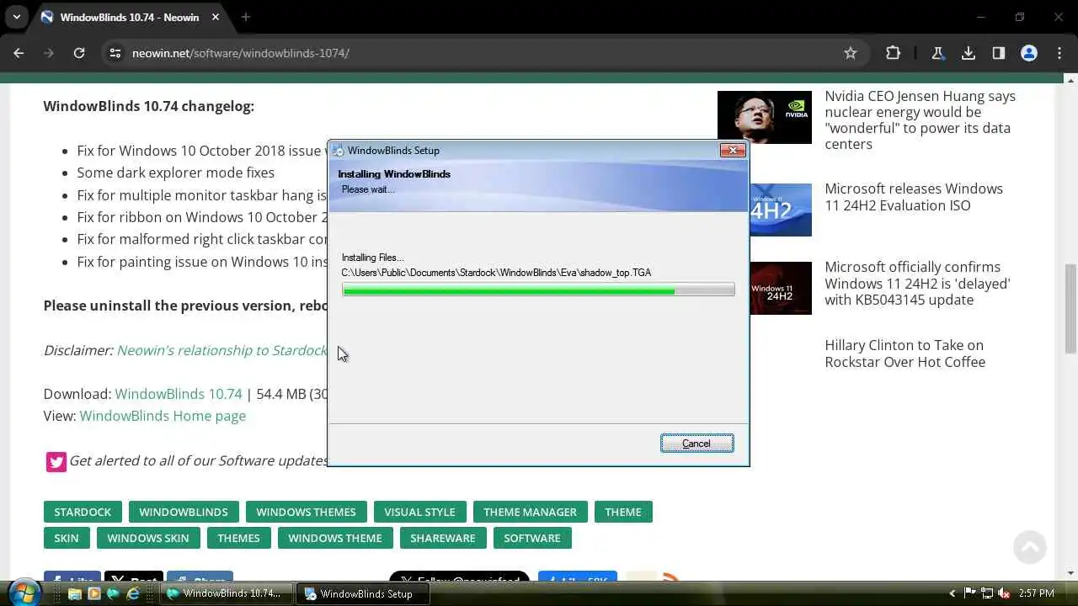
Task: Open the Windows Start orb
Action: [x=24, y=593]
